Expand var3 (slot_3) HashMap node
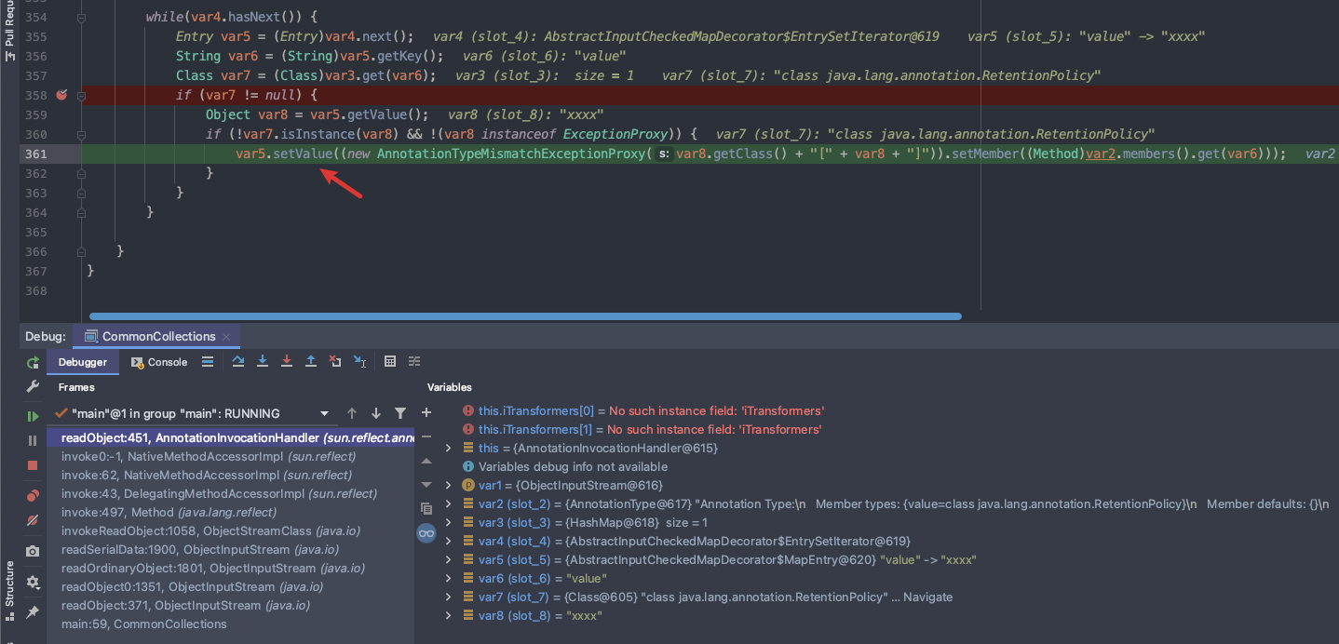 (449, 522)
